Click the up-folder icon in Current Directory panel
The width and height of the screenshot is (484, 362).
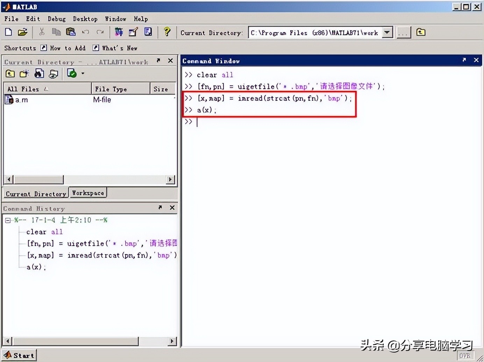click(10, 74)
